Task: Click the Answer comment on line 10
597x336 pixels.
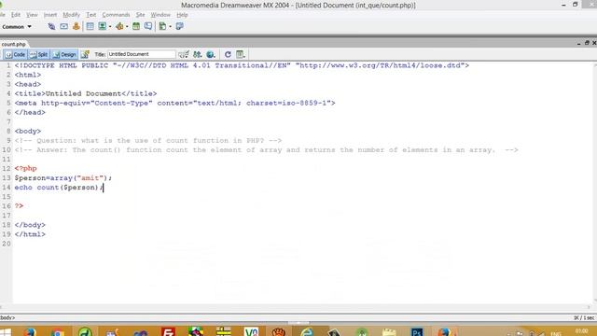Action: click(267, 149)
